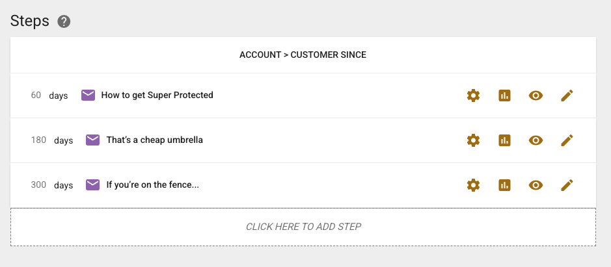This screenshot has height=267, width=611.
Task: Open settings gear for on the fence step
Action: pos(473,185)
